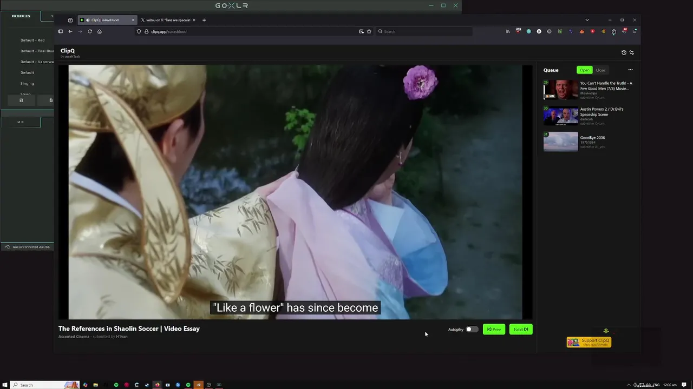Image resolution: width=693 pixels, height=389 pixels.
Task: Open the taskbar clock showing 12:06 am
Action: point(670,385)
